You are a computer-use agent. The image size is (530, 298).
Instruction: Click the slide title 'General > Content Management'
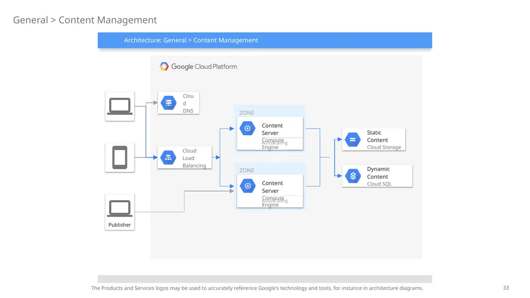pos(85,20)
